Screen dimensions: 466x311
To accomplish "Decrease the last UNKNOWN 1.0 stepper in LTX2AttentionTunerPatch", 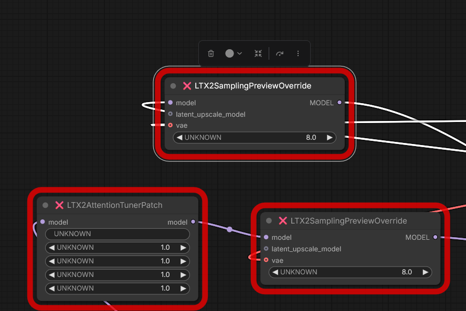I will pos(52,288).
